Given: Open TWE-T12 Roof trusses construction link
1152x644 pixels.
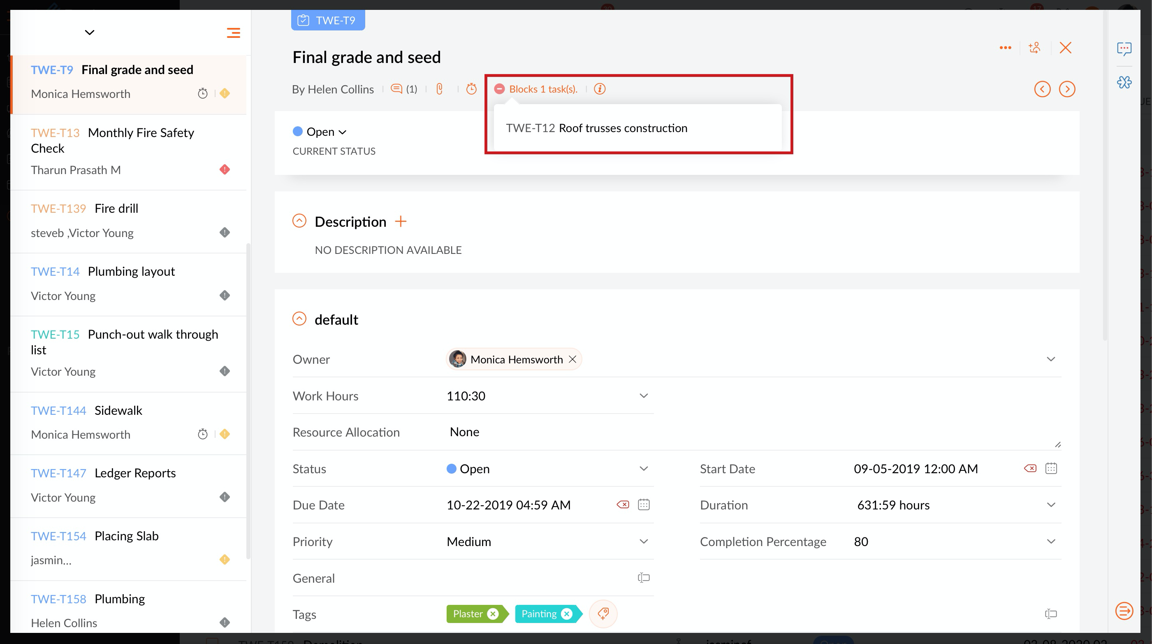Looking at the screenshot, I should (596, 128).
